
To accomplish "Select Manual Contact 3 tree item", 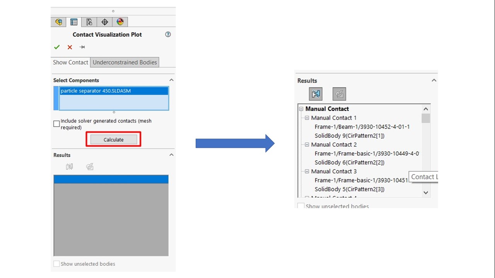I will (334, 171).
